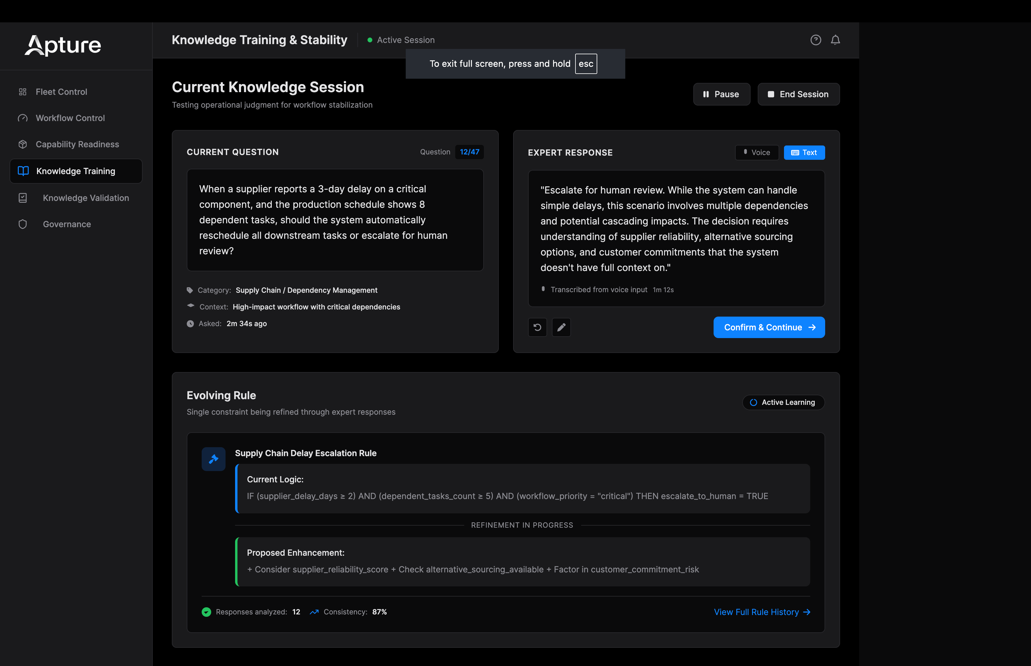The width and height of the screenshot is (1031, 666).
Task: Click the Proposed Enhancement block
Action: click(522, 561)
